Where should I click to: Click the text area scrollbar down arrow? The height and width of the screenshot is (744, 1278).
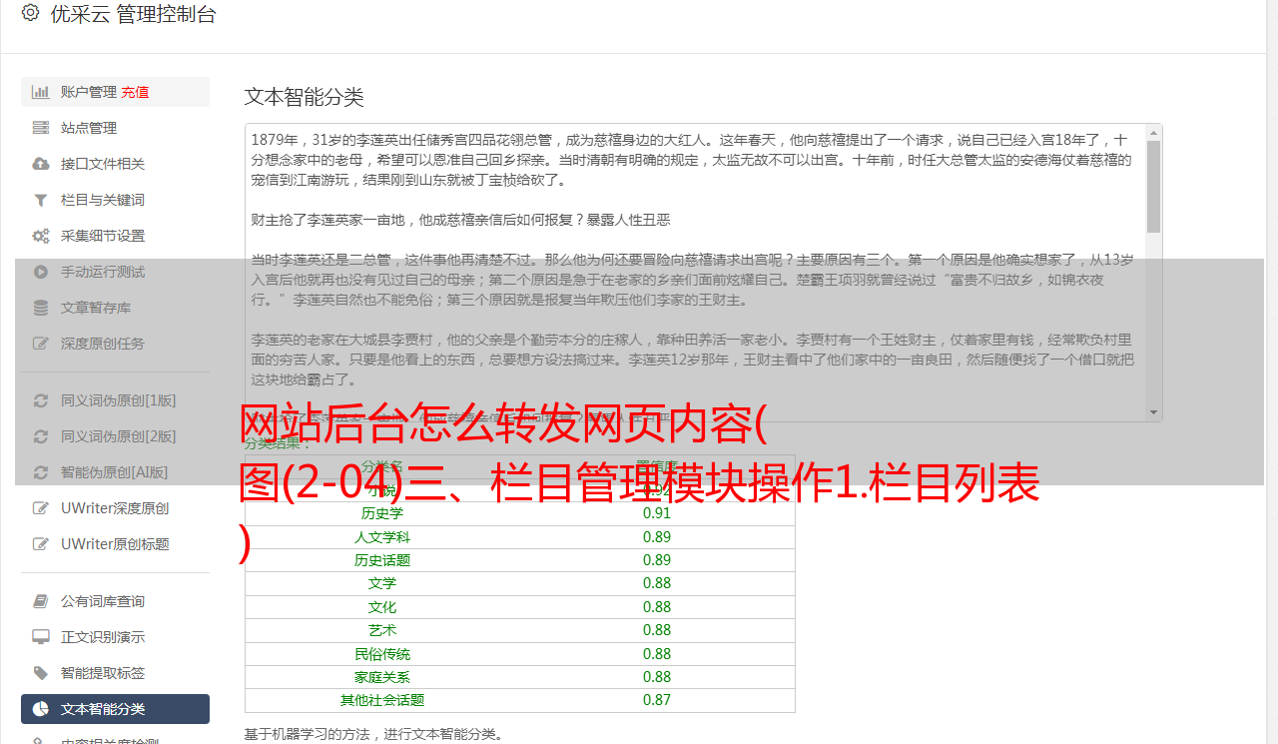click(x=1154, y=412)
